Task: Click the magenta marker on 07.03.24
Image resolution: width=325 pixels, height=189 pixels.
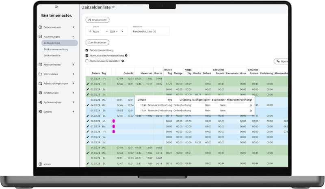Action: pyautogui.click(x=114, y=126)
